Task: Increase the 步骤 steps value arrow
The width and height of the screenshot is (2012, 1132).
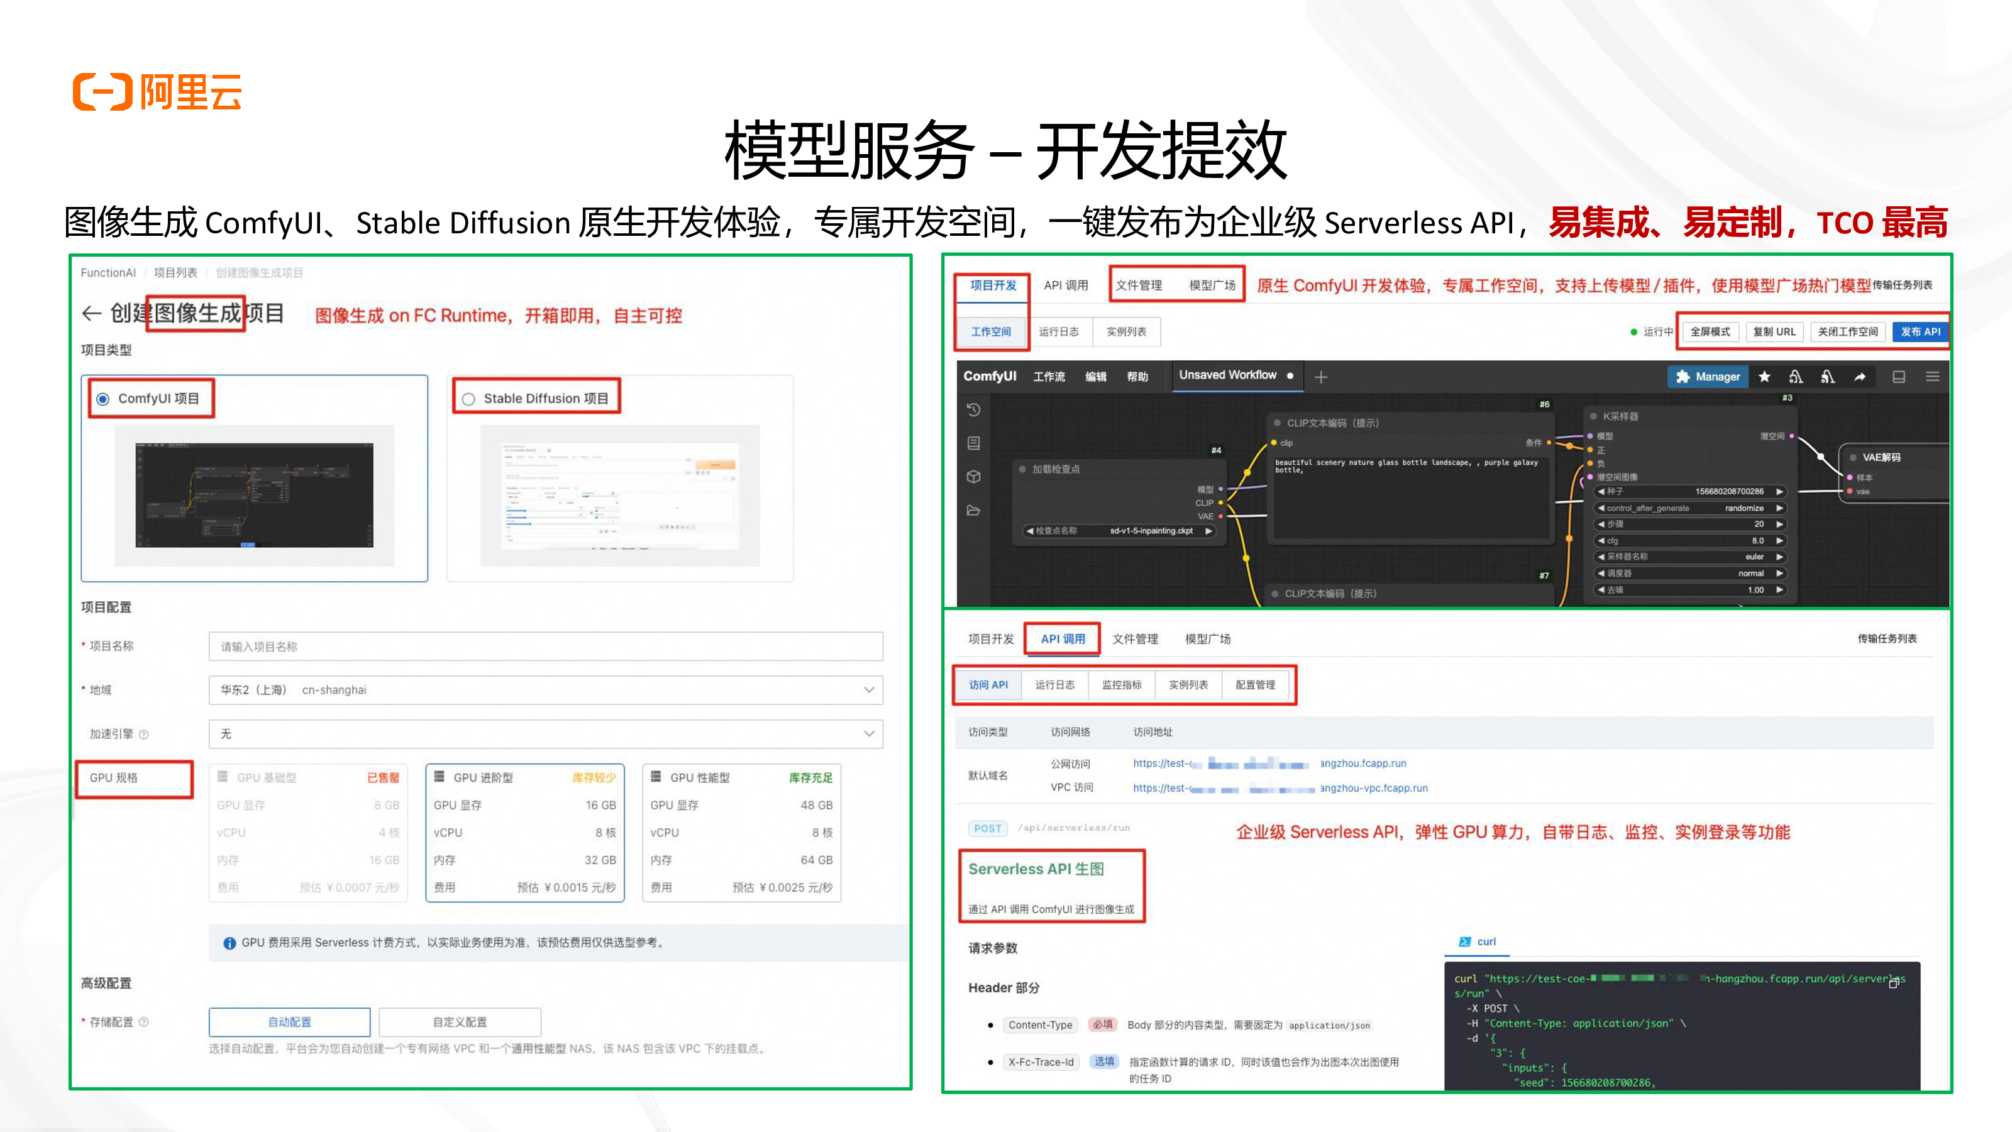Action: tap(1779, 524)
